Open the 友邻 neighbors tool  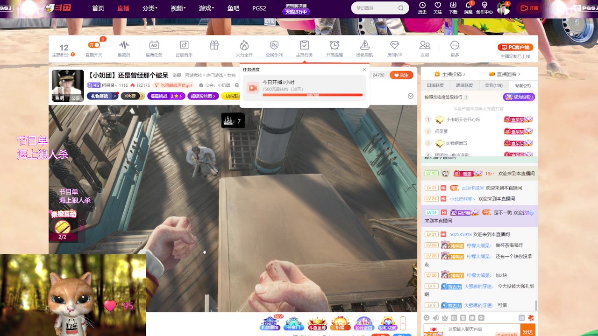coord(425,49)
